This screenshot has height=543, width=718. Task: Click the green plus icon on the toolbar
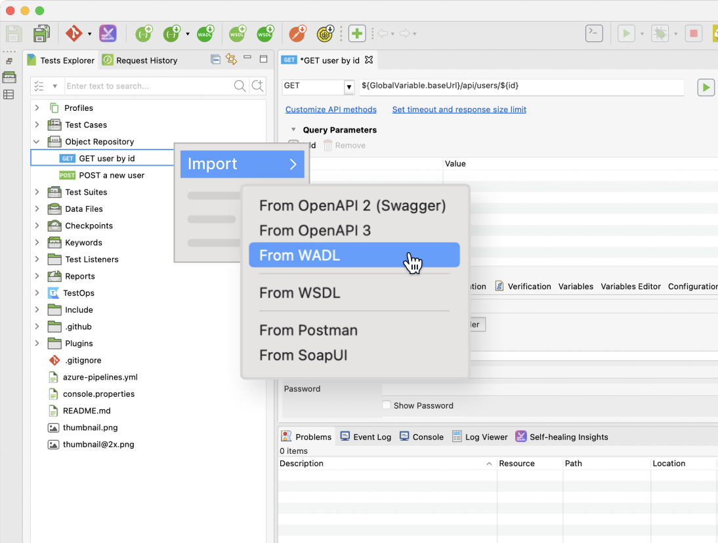click(x=356, y=33)
